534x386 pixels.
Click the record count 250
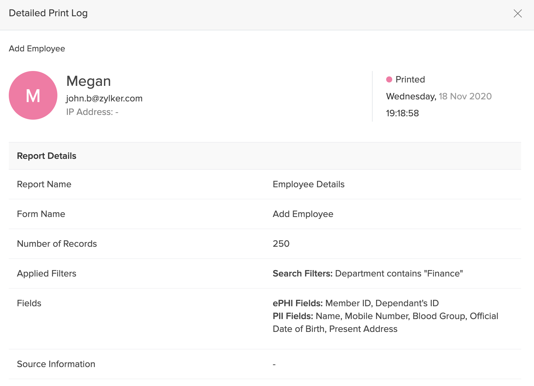point(281,244)
